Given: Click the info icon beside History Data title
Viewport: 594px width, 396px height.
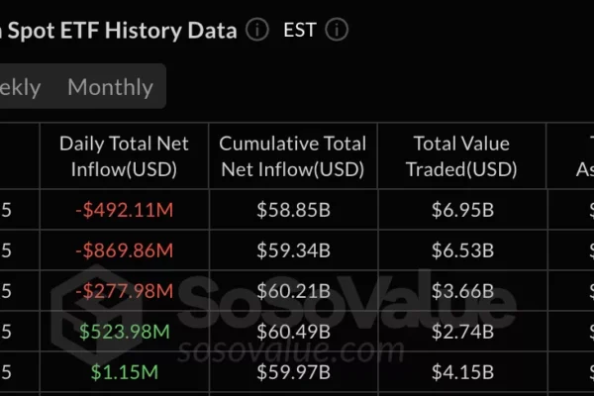Looking at the screenshot, I should tap(257, 30).
